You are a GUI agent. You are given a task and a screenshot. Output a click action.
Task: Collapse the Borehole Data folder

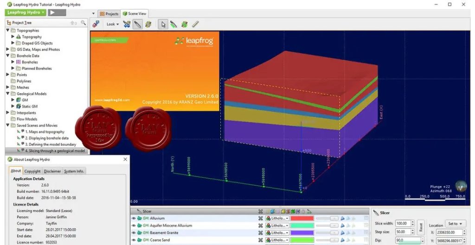[x=8, y=56]
